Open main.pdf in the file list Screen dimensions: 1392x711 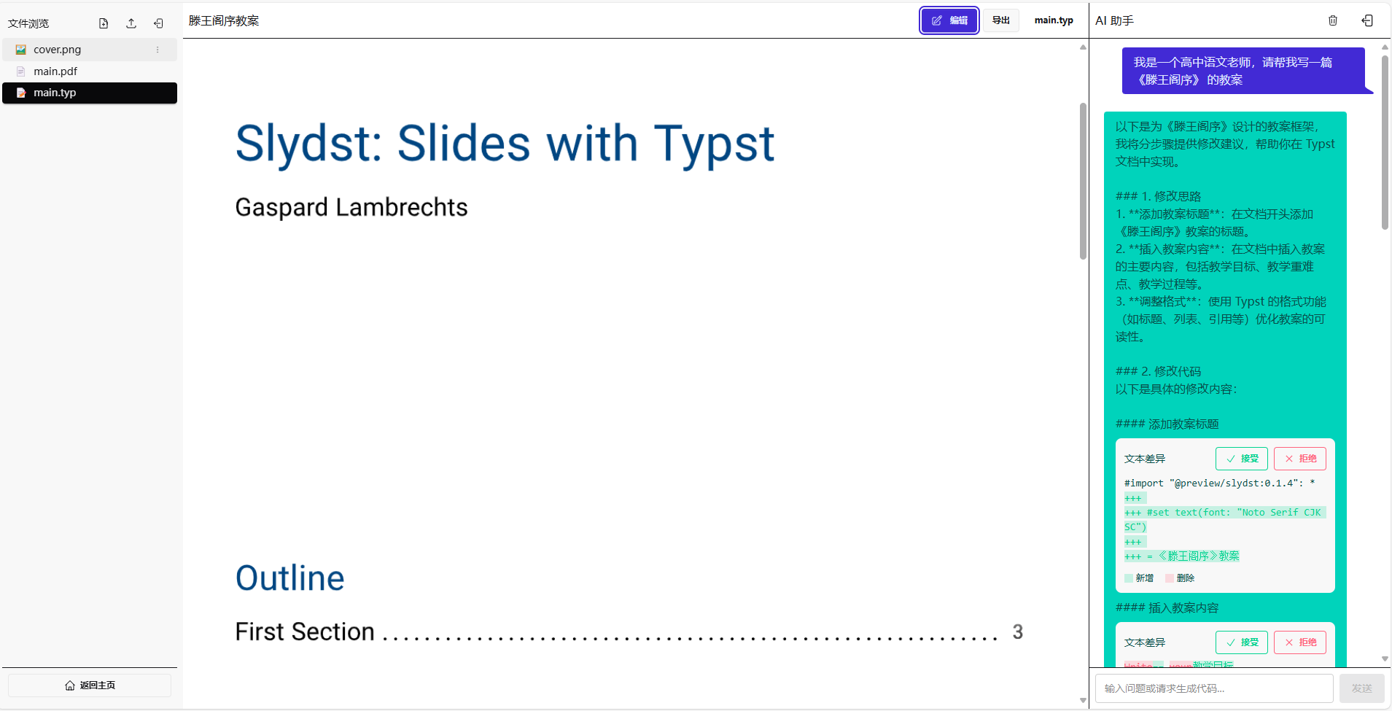(x=55, y=71)
